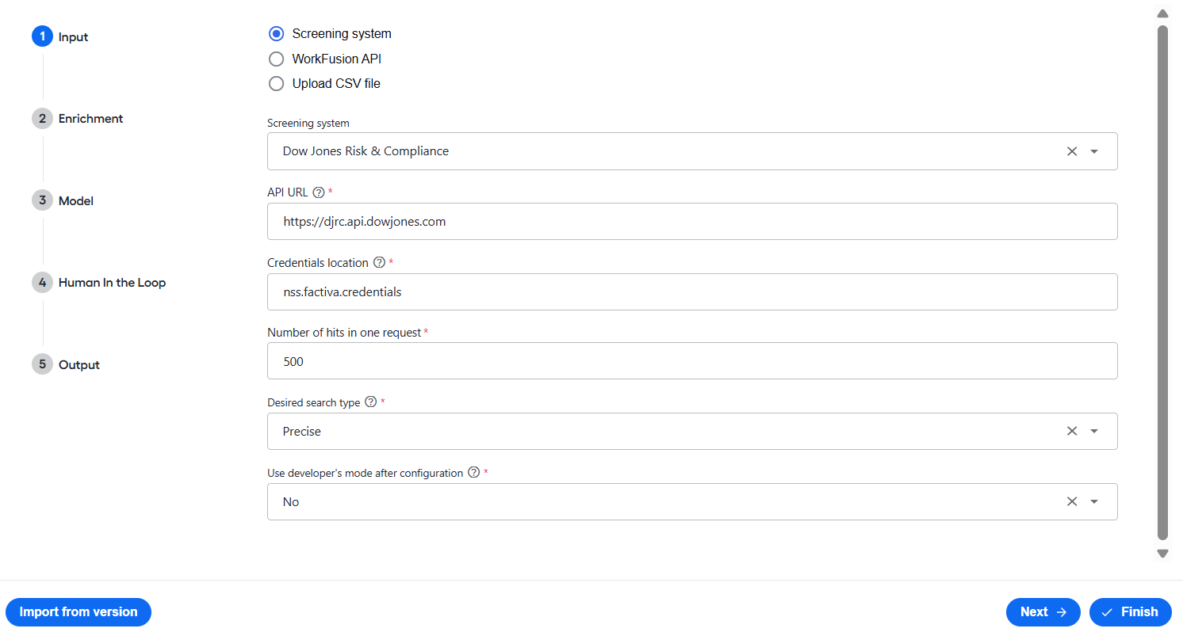
Task: Expand the developer's mode dropdown arrow
Action: coord(1094,501)
